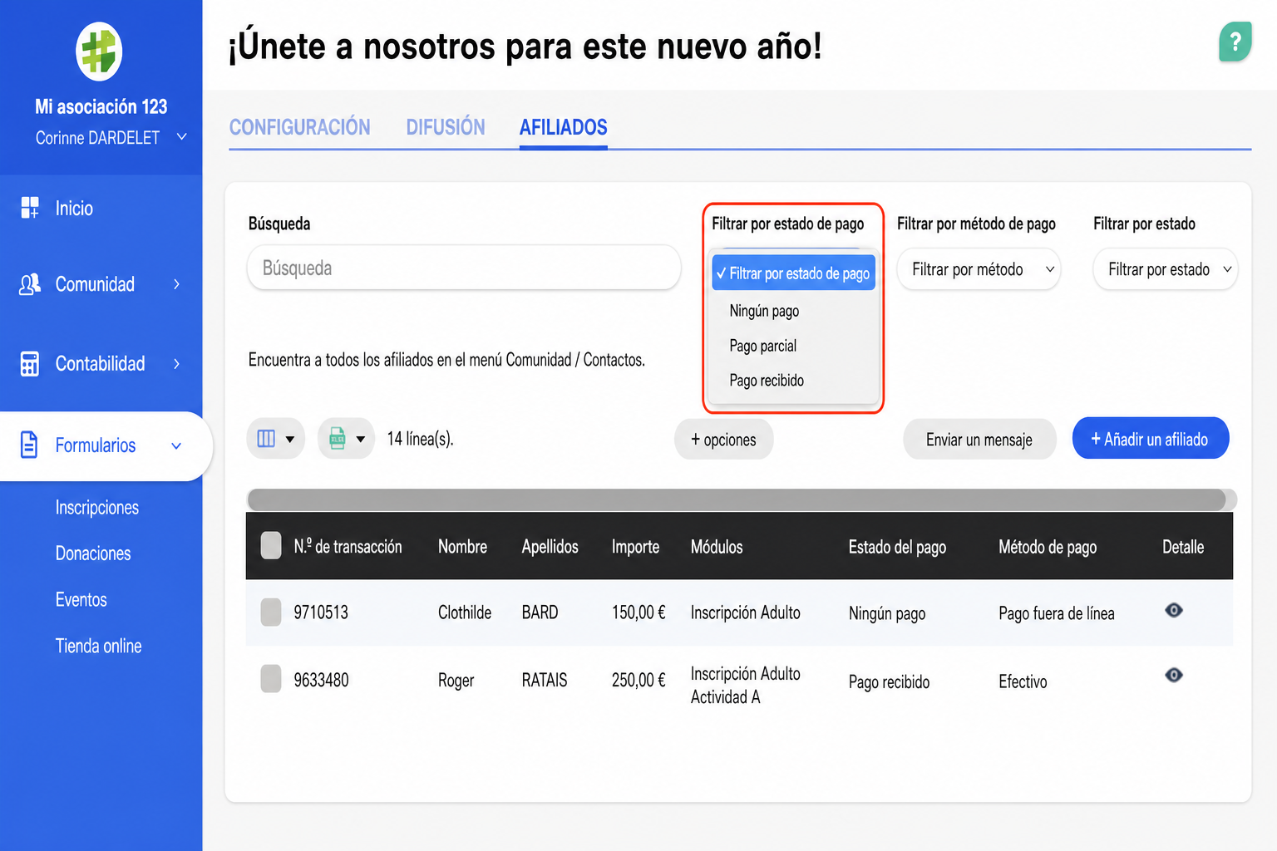Image resolution: width=1277 pixels, height=851 pixels.
Task: Open the Filtrar por método dropdown
Action: click(979, 269)
